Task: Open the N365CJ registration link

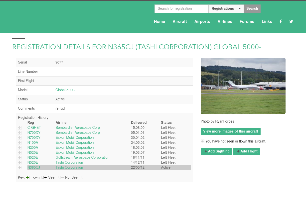Action: [34, 167]
